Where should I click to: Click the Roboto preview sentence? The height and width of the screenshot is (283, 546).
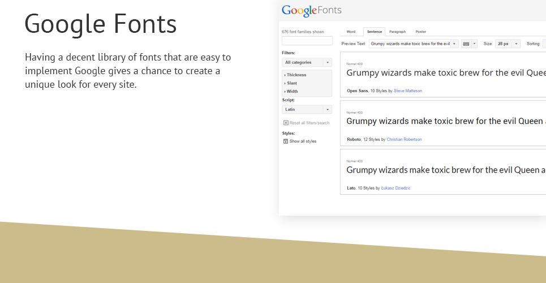(446, 121)
